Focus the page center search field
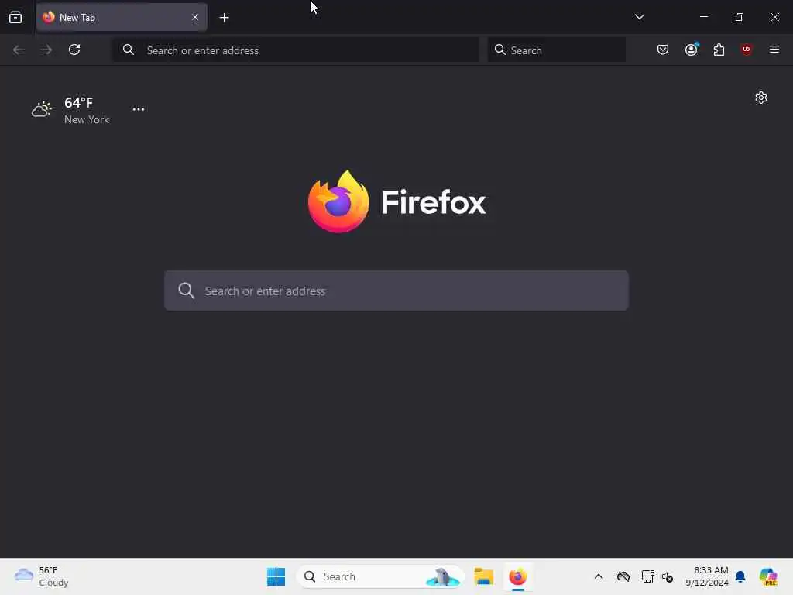Screen dimensions: 793x595 click(x=396, y=291)
